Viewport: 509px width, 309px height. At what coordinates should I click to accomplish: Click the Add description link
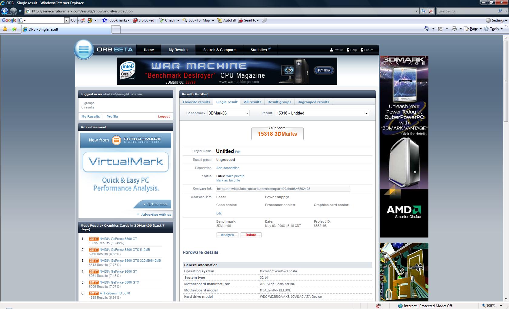click(x=228, y=168)
